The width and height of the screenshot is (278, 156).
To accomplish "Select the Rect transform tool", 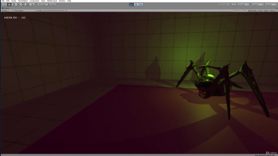I will tap(23, 5).
